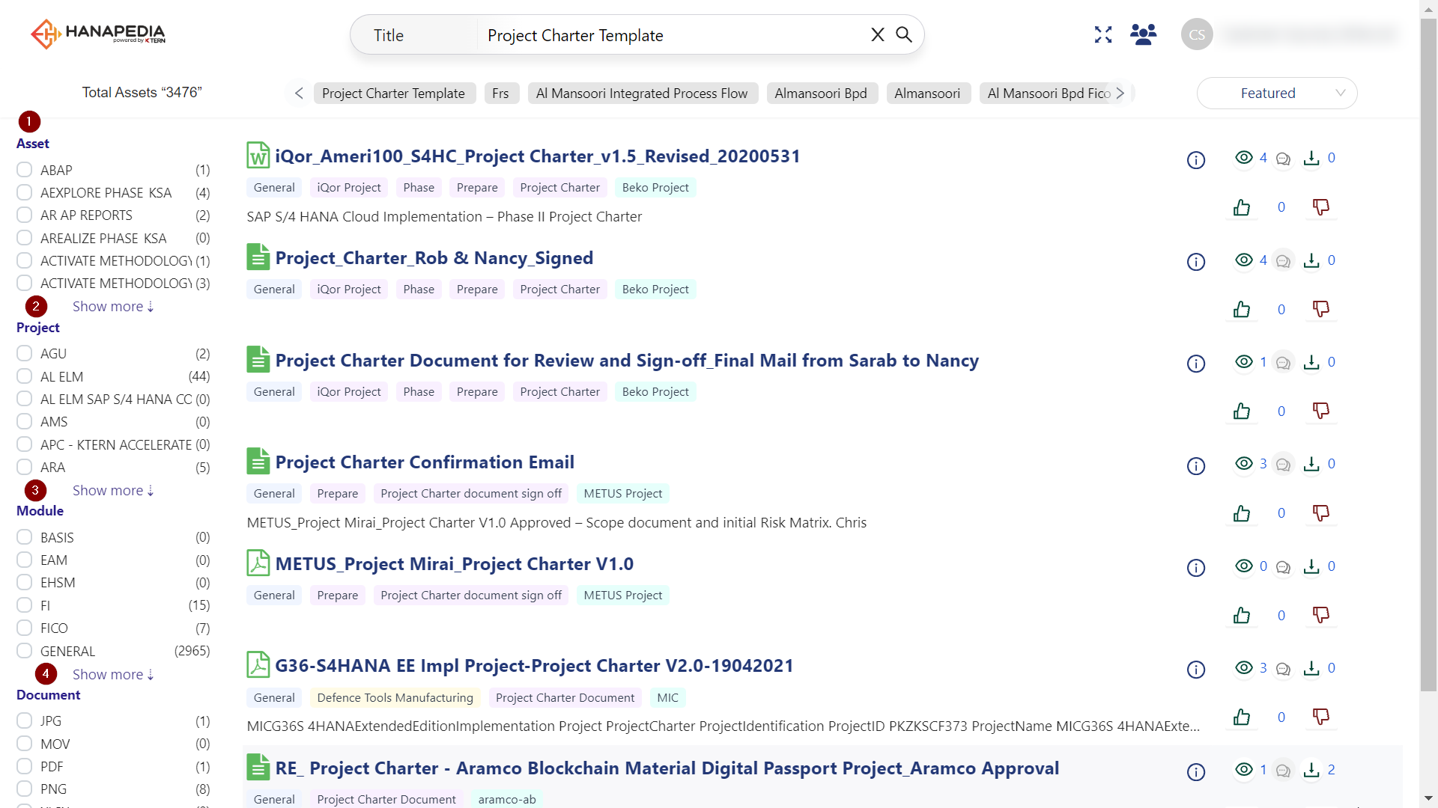The image size is (1438, 808).
Task: Download the iQor_Ameri100 charter document
Action: point(1311,158)
